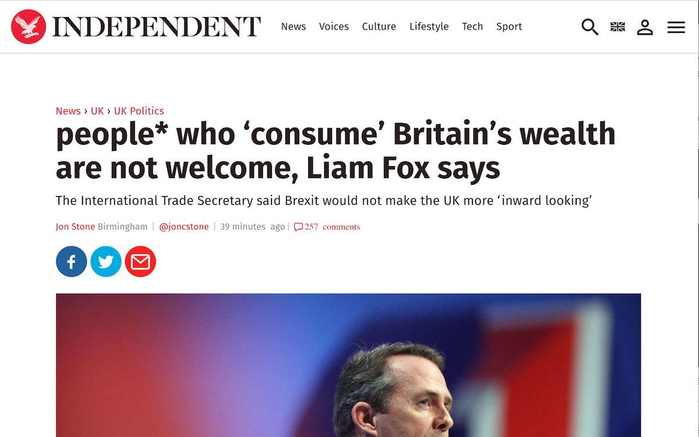Click the UK breadcrumb link
The image size is (699, 437).
(97, 111)
